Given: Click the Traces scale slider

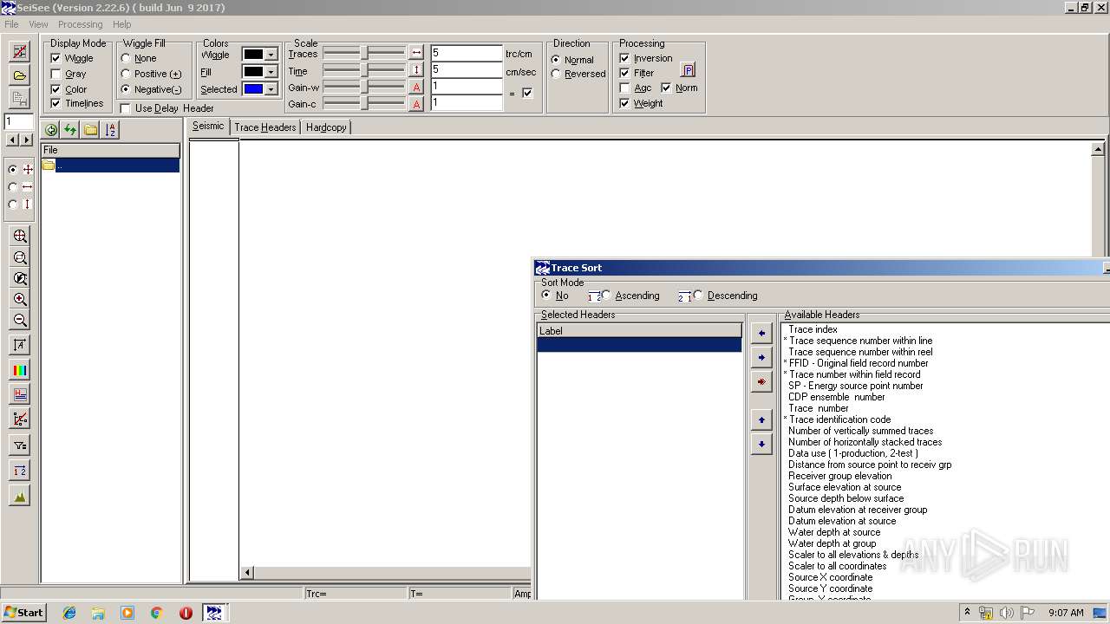Looking at the screenshot, I should point(363,54).
